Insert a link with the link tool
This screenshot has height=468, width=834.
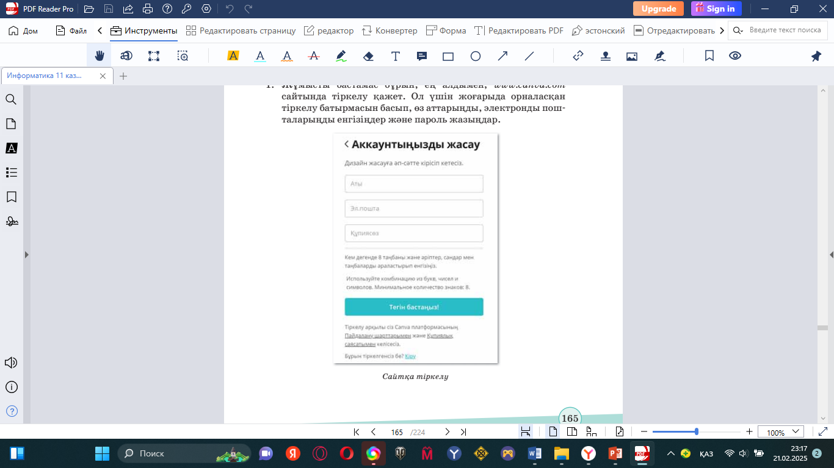[578, 56]
